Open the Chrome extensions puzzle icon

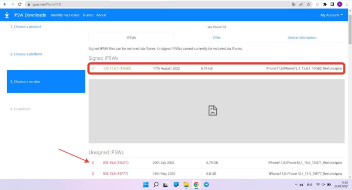pos(325,4)
